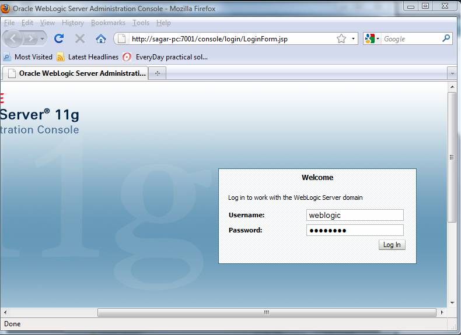Open the Latest Headlines feed bookmark

coord(88,57)
